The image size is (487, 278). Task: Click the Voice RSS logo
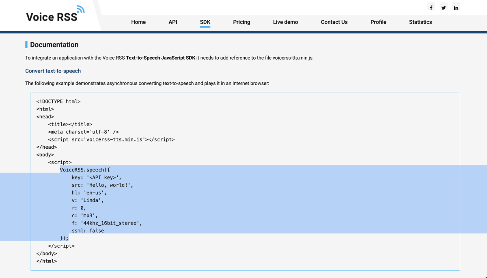coord(55,14)
